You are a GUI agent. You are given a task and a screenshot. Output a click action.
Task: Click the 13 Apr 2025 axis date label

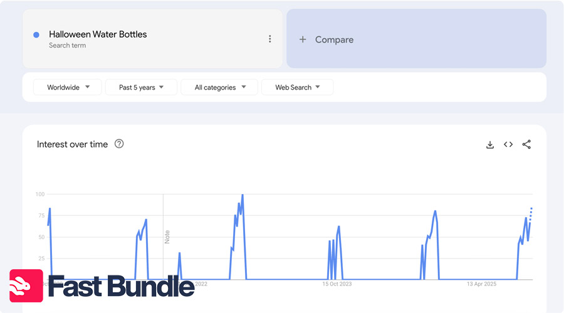pyautogui.click(x=481, y=284)
